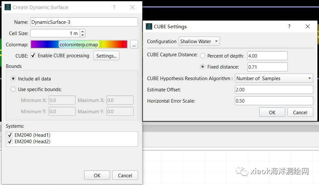
Task: Uncheck the EM2040 (Head1) system
Action: click(x=10, y=135)
